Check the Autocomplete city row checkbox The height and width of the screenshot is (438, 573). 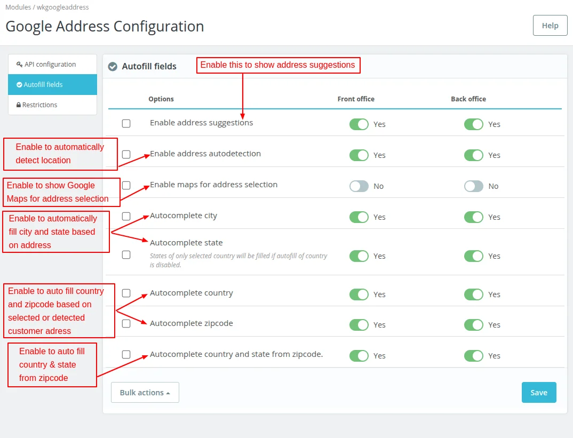pyautogui.click(x=126, y=216)
